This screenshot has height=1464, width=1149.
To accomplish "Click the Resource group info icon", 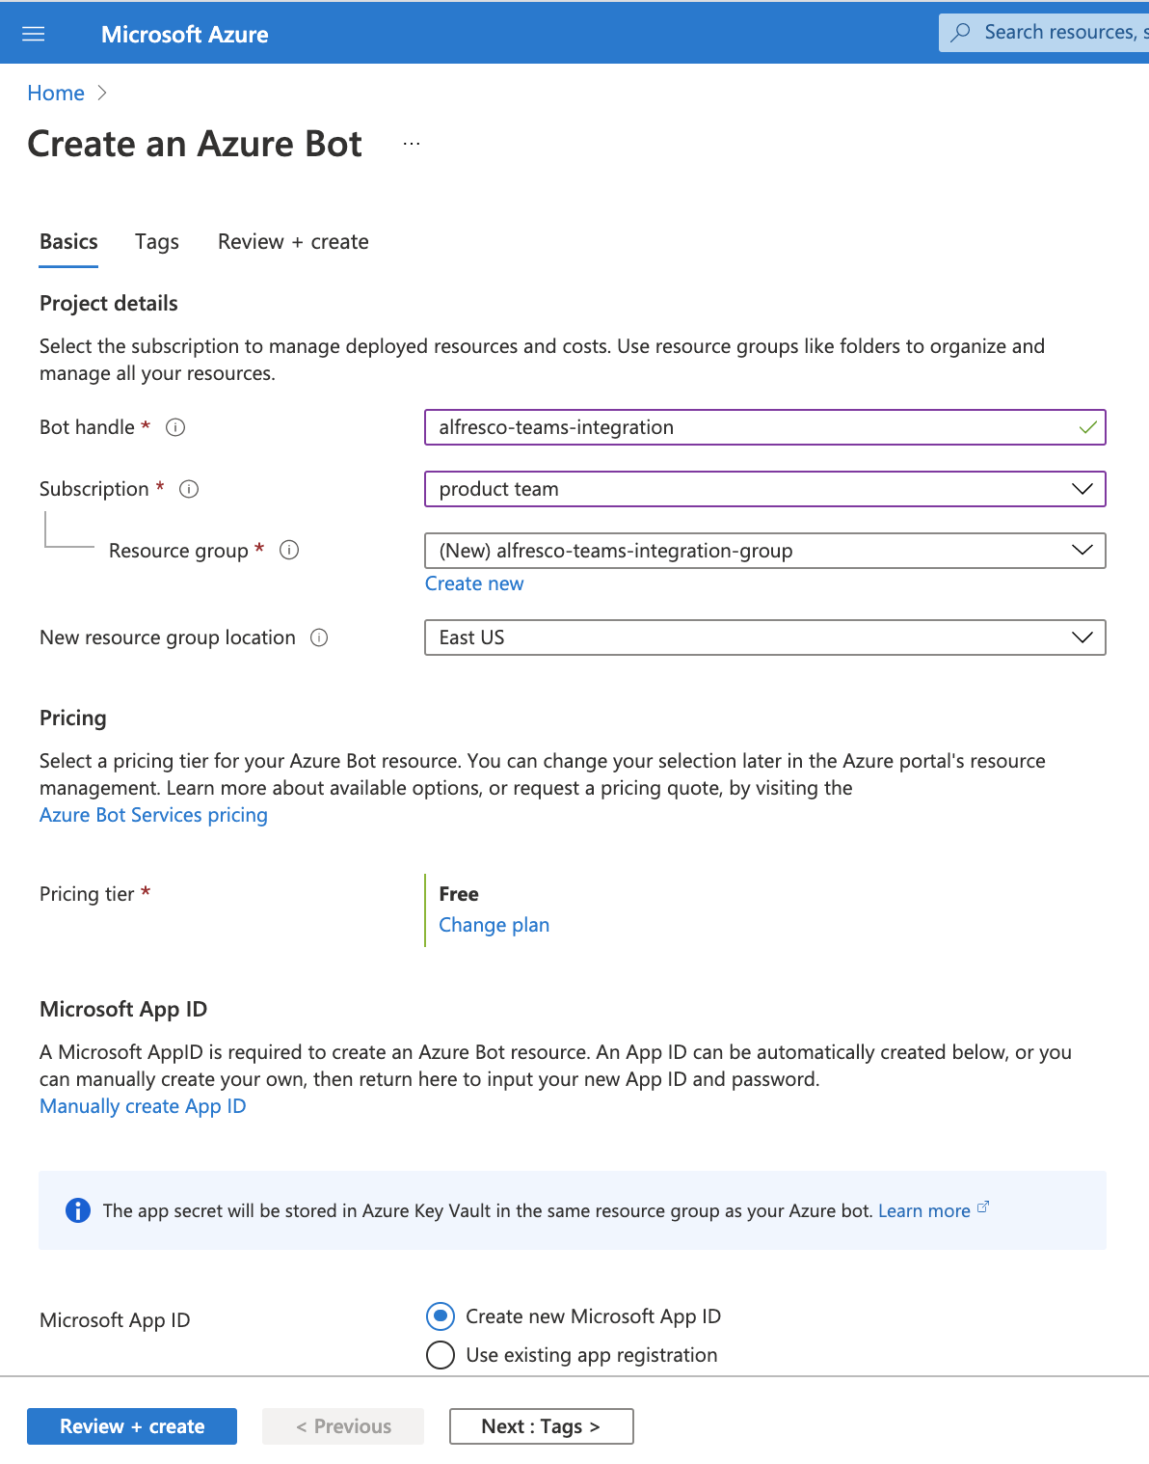I will click(x=289, y=550).
